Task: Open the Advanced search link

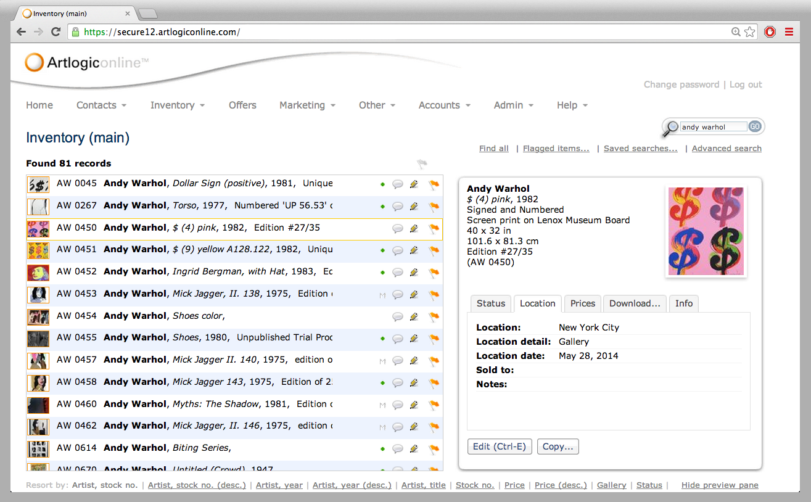Action: [x=727, y=149]
